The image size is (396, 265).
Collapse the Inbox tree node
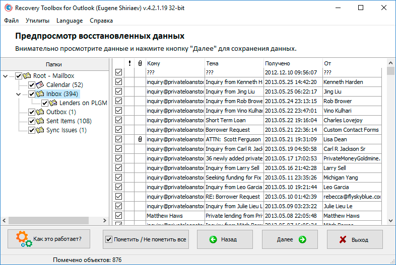pos(19,95)
